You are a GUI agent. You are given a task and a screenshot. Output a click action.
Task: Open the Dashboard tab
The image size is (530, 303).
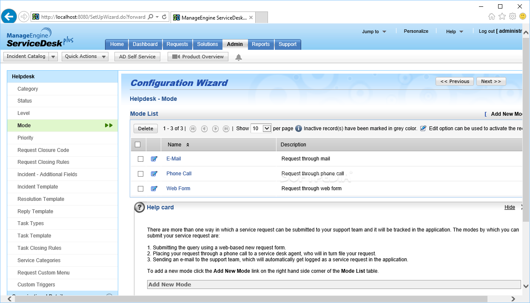pos(145,44)
